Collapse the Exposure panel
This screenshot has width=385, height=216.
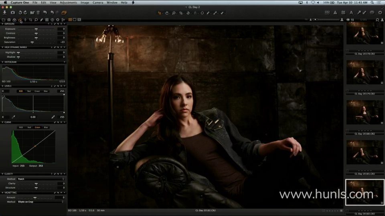pos(2,24)
